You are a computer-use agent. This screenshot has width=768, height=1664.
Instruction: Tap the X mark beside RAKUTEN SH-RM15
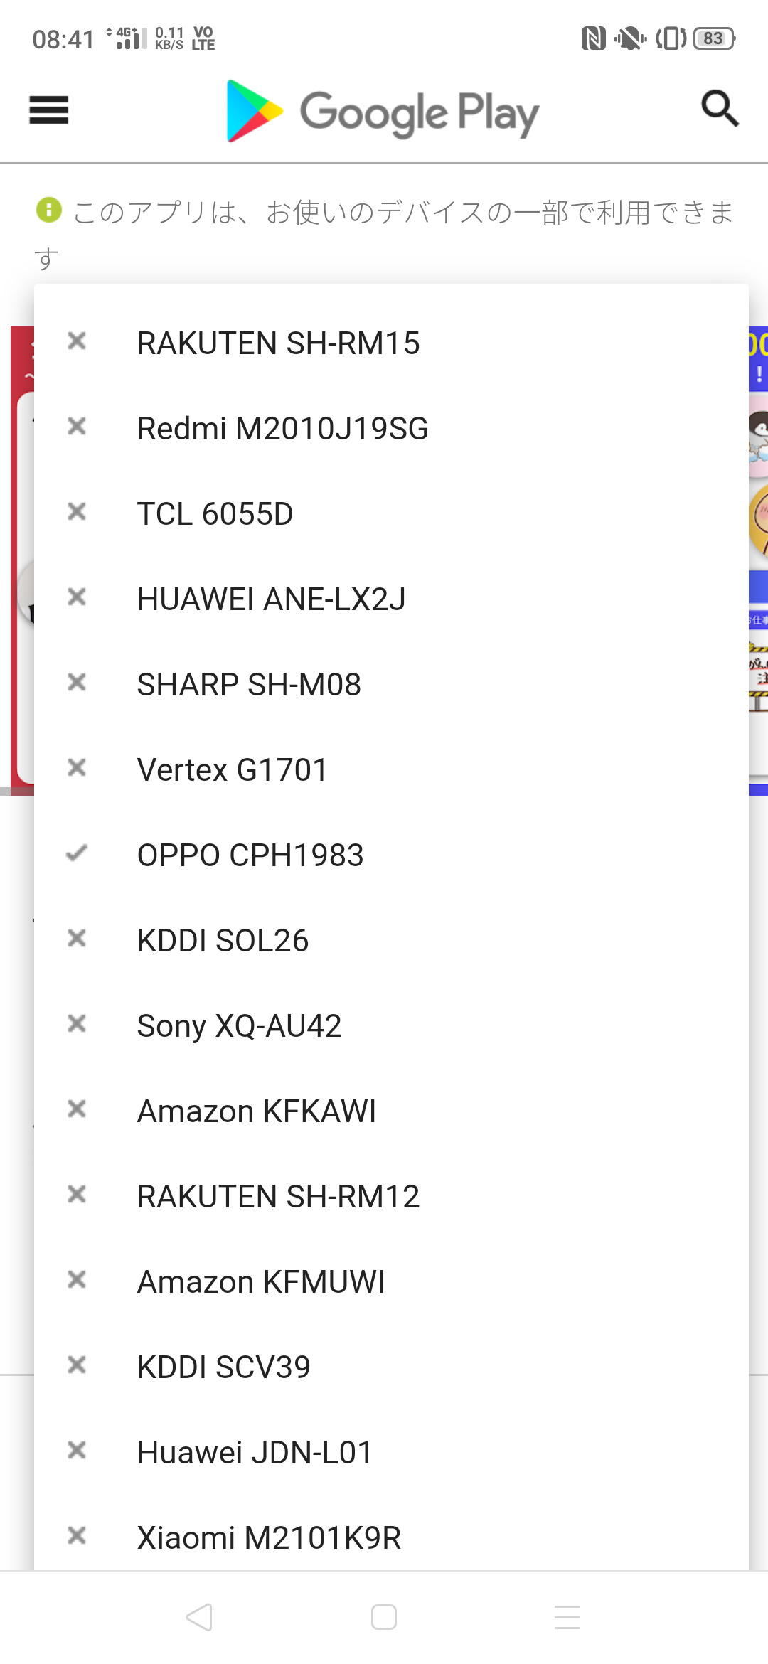pyautogui.click(x=77, y=341)
